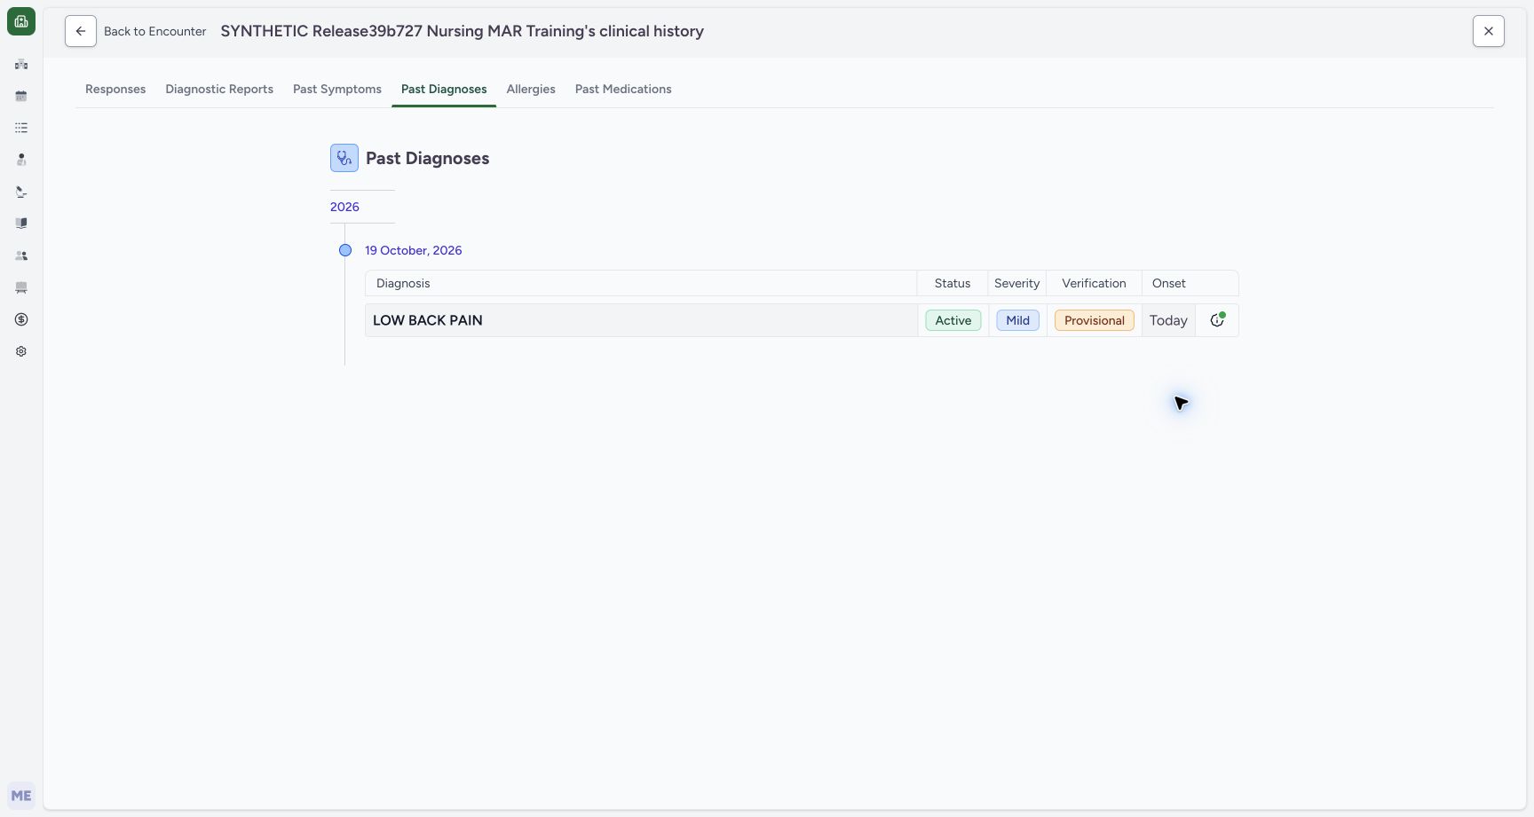Click the stethoscope Past Diagnoses icon

point(344,158)
